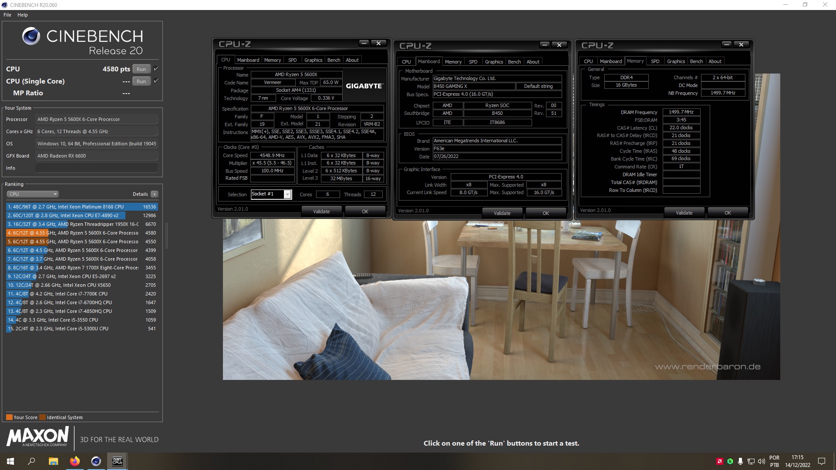Image resolution: width=836 pixels, height=470 pixels.
Task: Open the About tab in first CPU-Z window
Action: click(x=352, y=60)
